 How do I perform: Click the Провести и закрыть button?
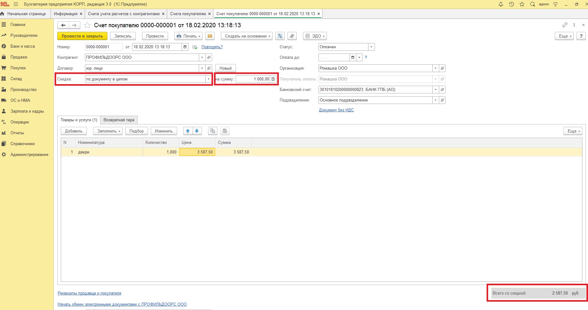coord(82,36)
